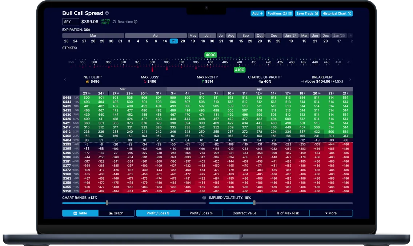Switch to the Profit / Loss % tab

tap(201, 213)
